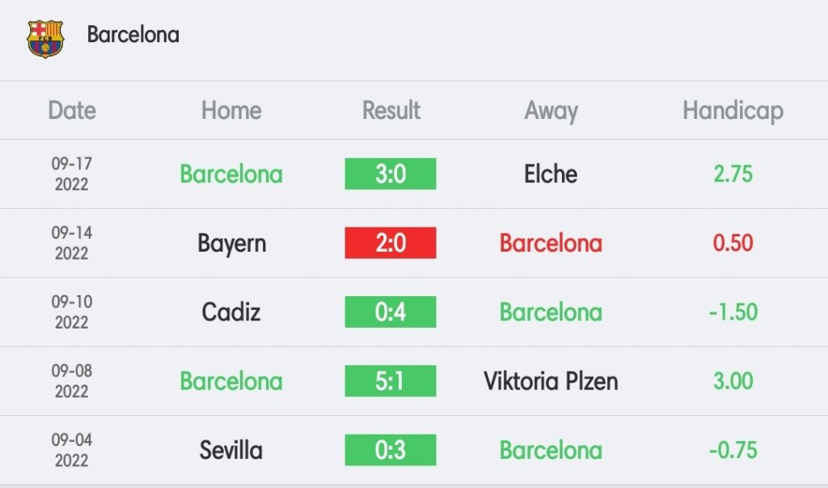Select the Home column header
Image resolution: width=828 pixels, height=488 pixels.
[x=231, y=111]
